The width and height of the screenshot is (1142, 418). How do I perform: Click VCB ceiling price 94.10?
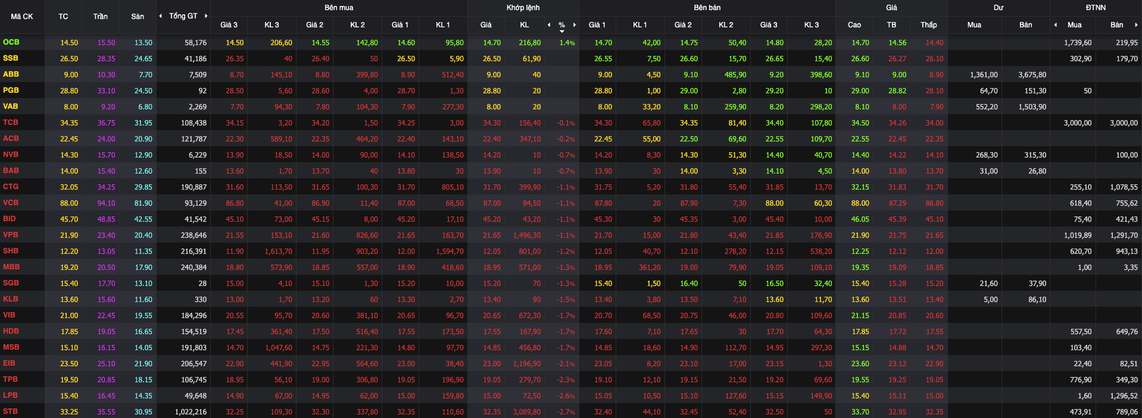107,203
